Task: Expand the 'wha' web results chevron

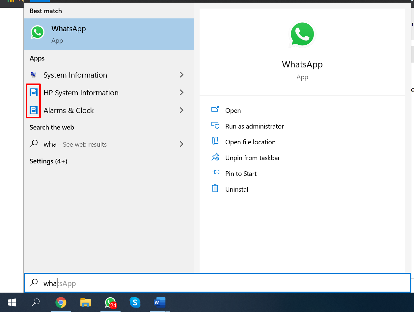Action: tap(181, 144)
